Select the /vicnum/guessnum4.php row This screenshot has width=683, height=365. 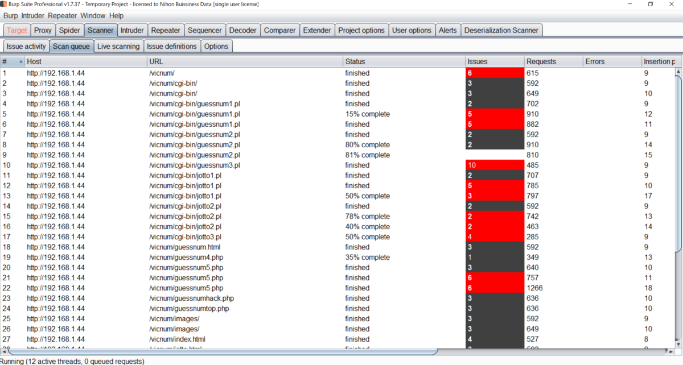pos(338,258)
